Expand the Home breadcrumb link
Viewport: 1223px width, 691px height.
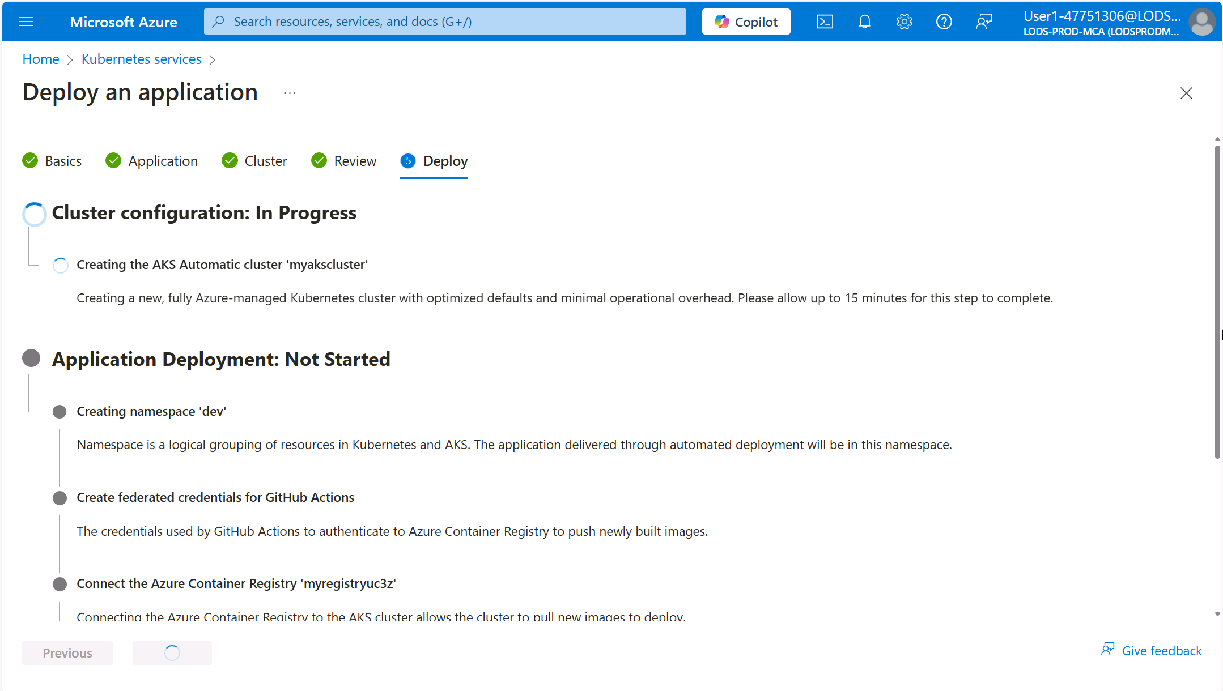pyautogui.click(x=40, y=59)
